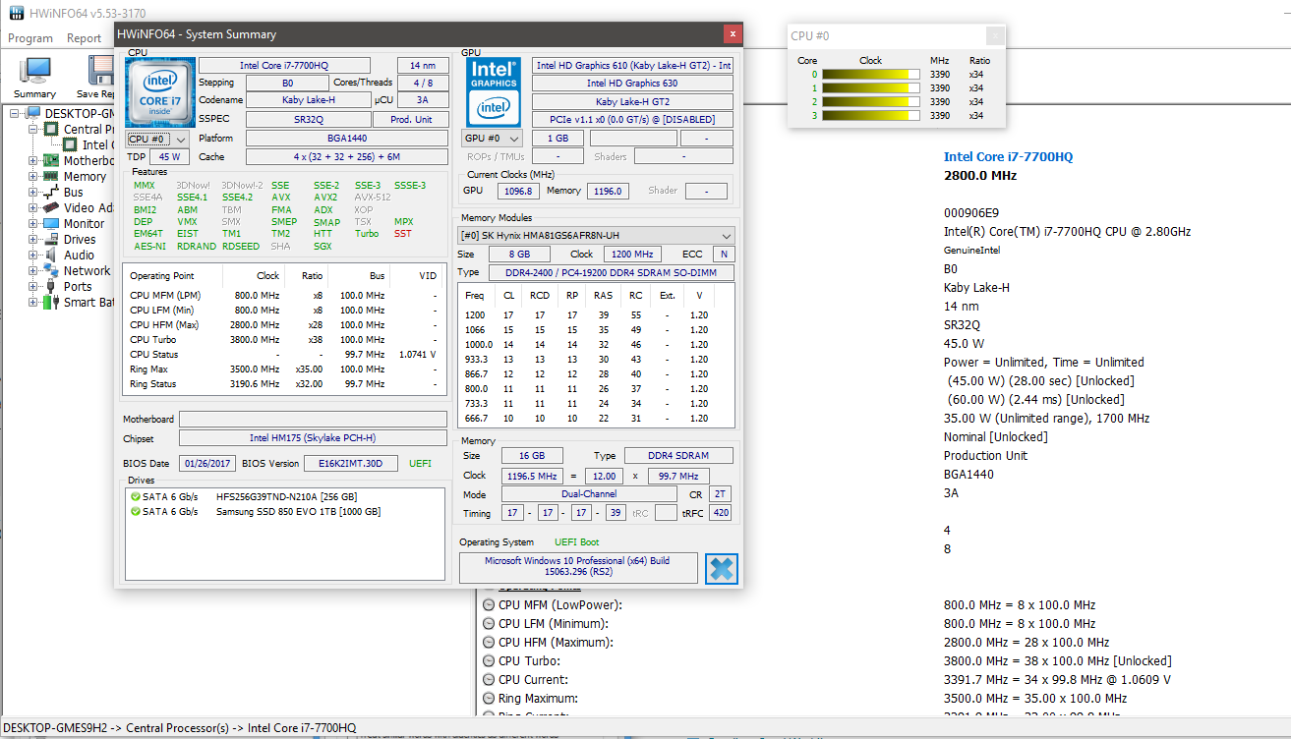
Task: Select the Memory module icon in the tree
Action: point(52,176)
